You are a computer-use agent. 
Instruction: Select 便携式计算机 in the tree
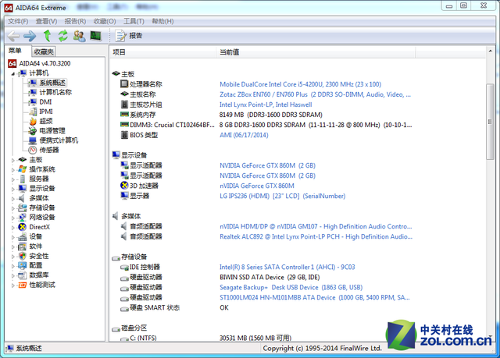tap(59, 140)
